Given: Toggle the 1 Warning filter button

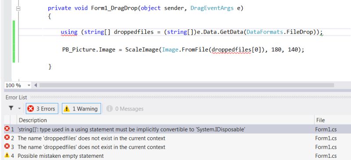Looking at the screenshot, I should (x=81, y=109).
